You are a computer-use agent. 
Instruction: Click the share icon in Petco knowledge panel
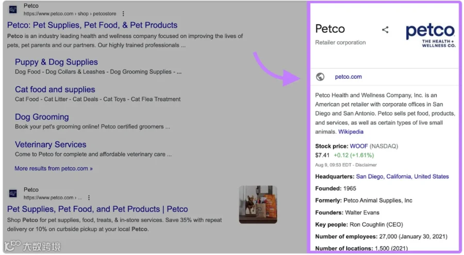coord(385,29)
